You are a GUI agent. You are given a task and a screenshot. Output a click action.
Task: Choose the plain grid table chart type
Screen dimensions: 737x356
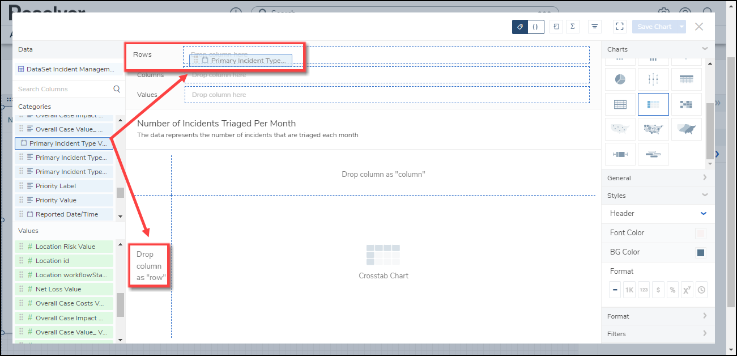point(620,104)
